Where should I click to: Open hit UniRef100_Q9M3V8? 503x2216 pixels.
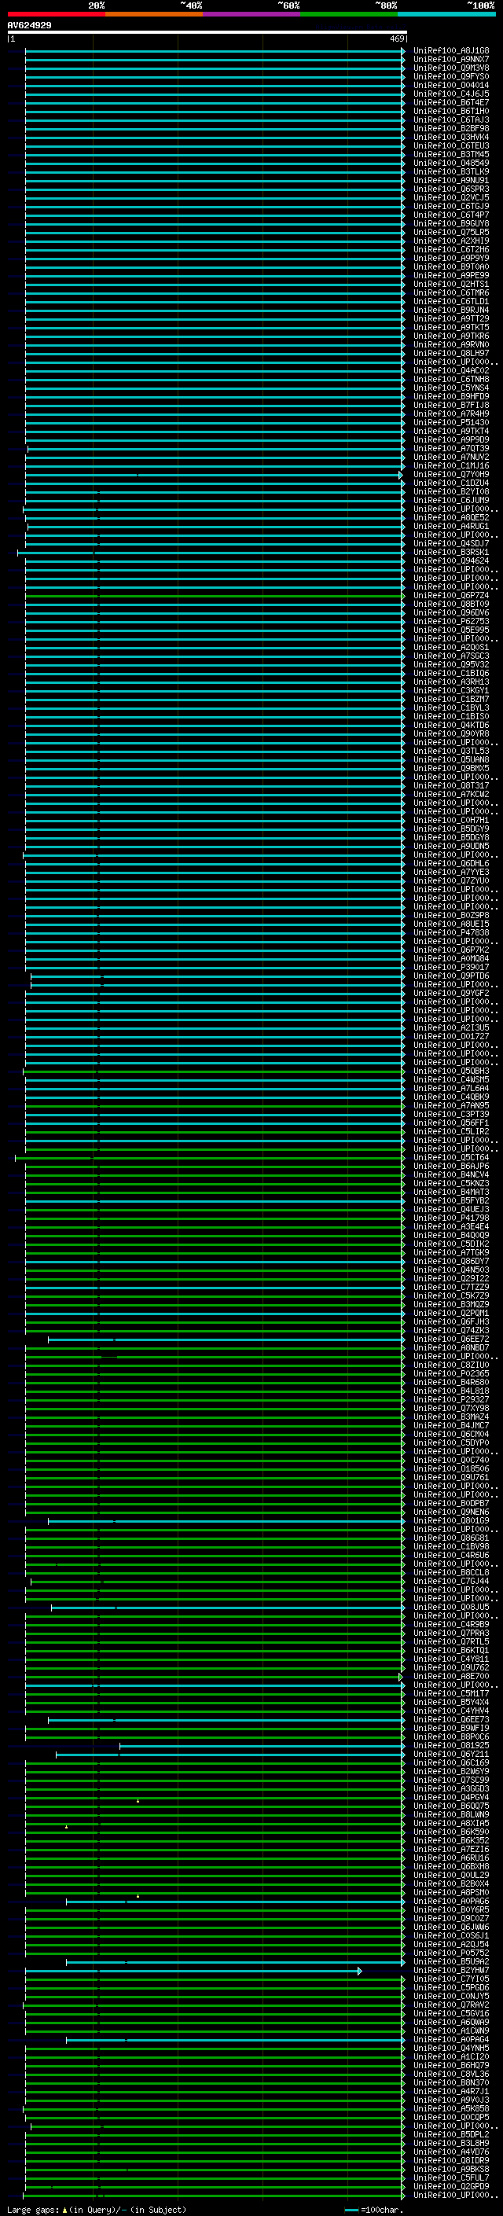(x=450, y=68)
